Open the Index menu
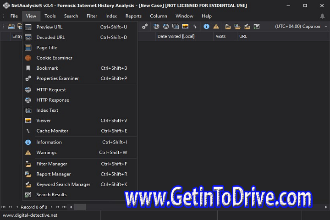 coord(111,16)
